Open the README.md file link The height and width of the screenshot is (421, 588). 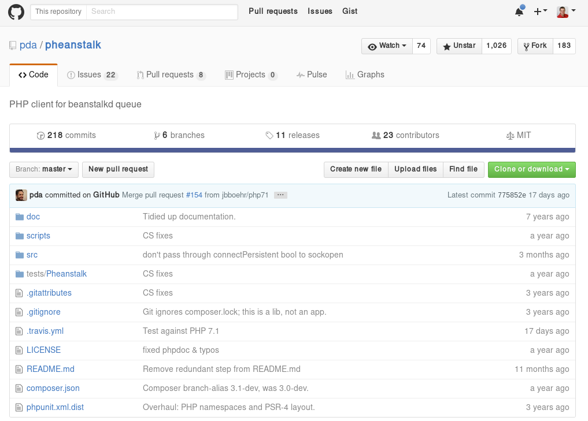click(x=50, y=369)
